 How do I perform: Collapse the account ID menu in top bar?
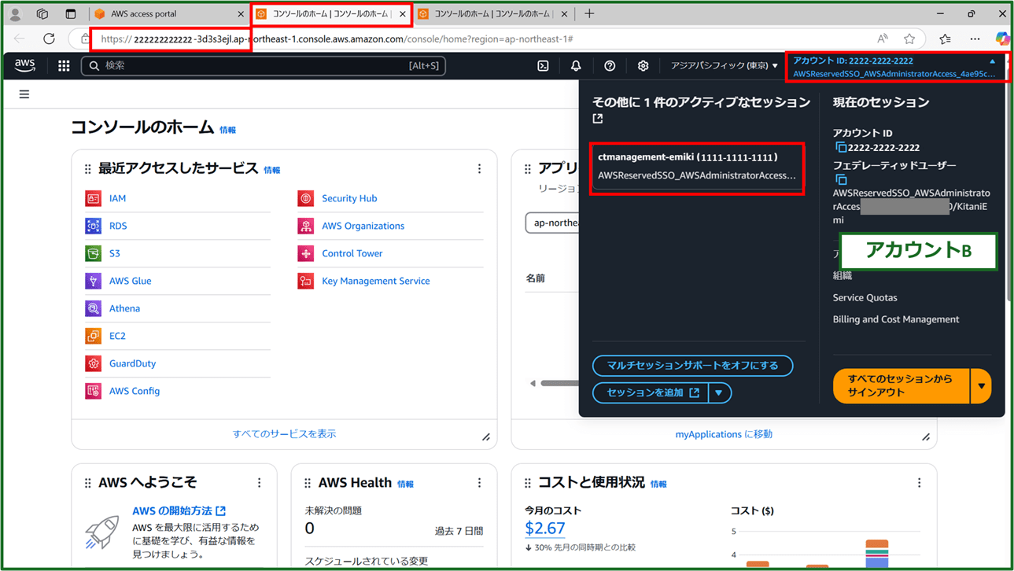click(x=896, y=67)
